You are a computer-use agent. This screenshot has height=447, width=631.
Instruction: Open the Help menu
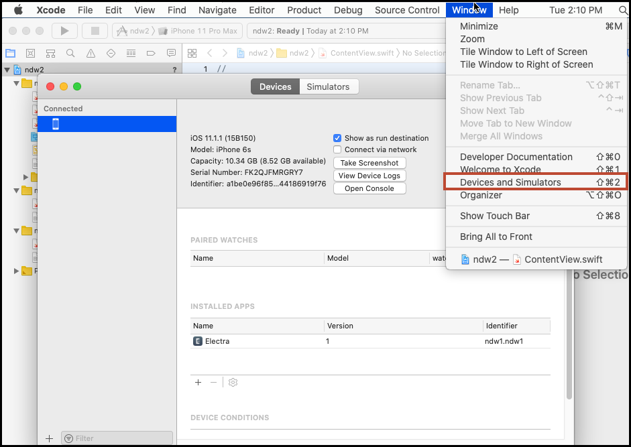pos(509,10)
